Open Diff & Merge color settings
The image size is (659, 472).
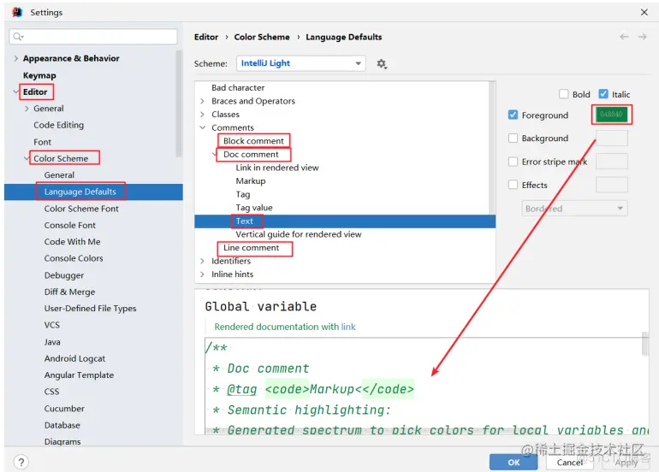(x=70, y=292)
